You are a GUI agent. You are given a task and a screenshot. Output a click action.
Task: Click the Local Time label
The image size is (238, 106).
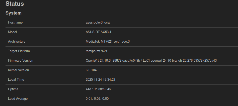coord(16,80)
